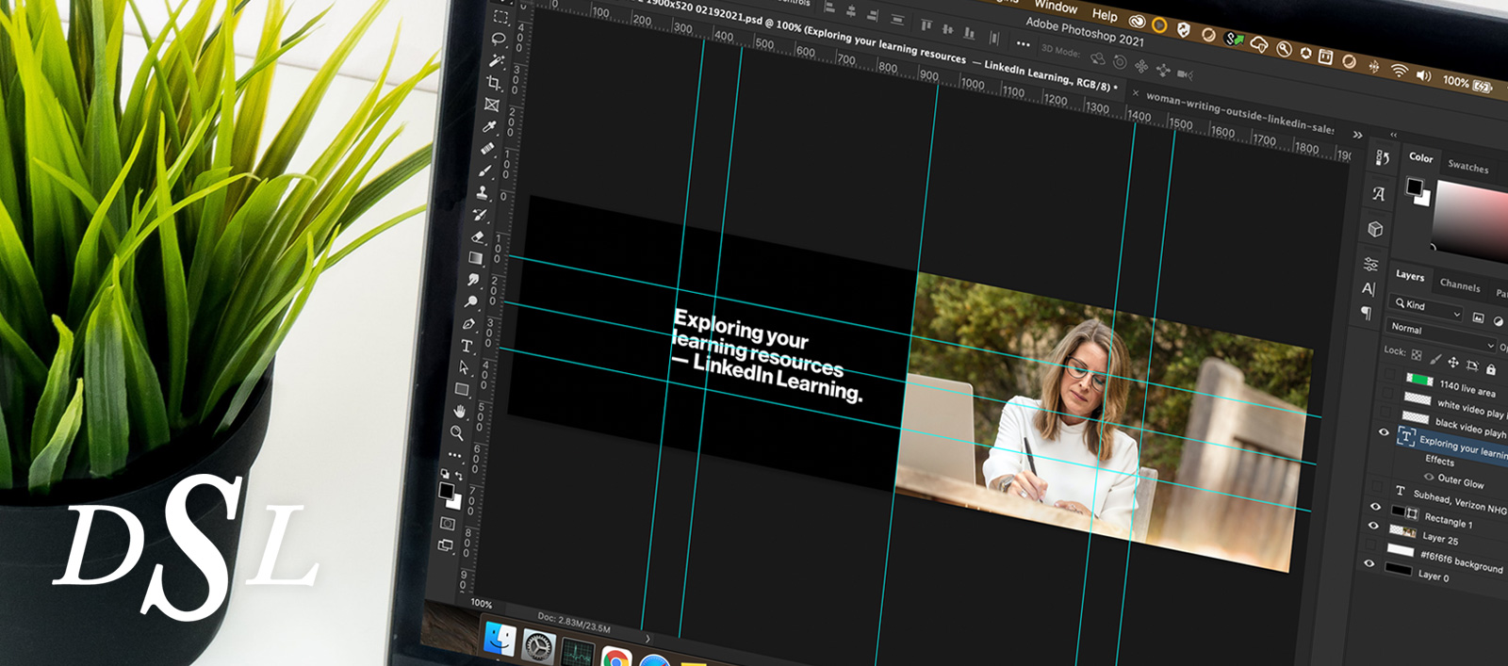Open the Character panel icon
Screen dimensions: 1508x666
(1369, 288)
